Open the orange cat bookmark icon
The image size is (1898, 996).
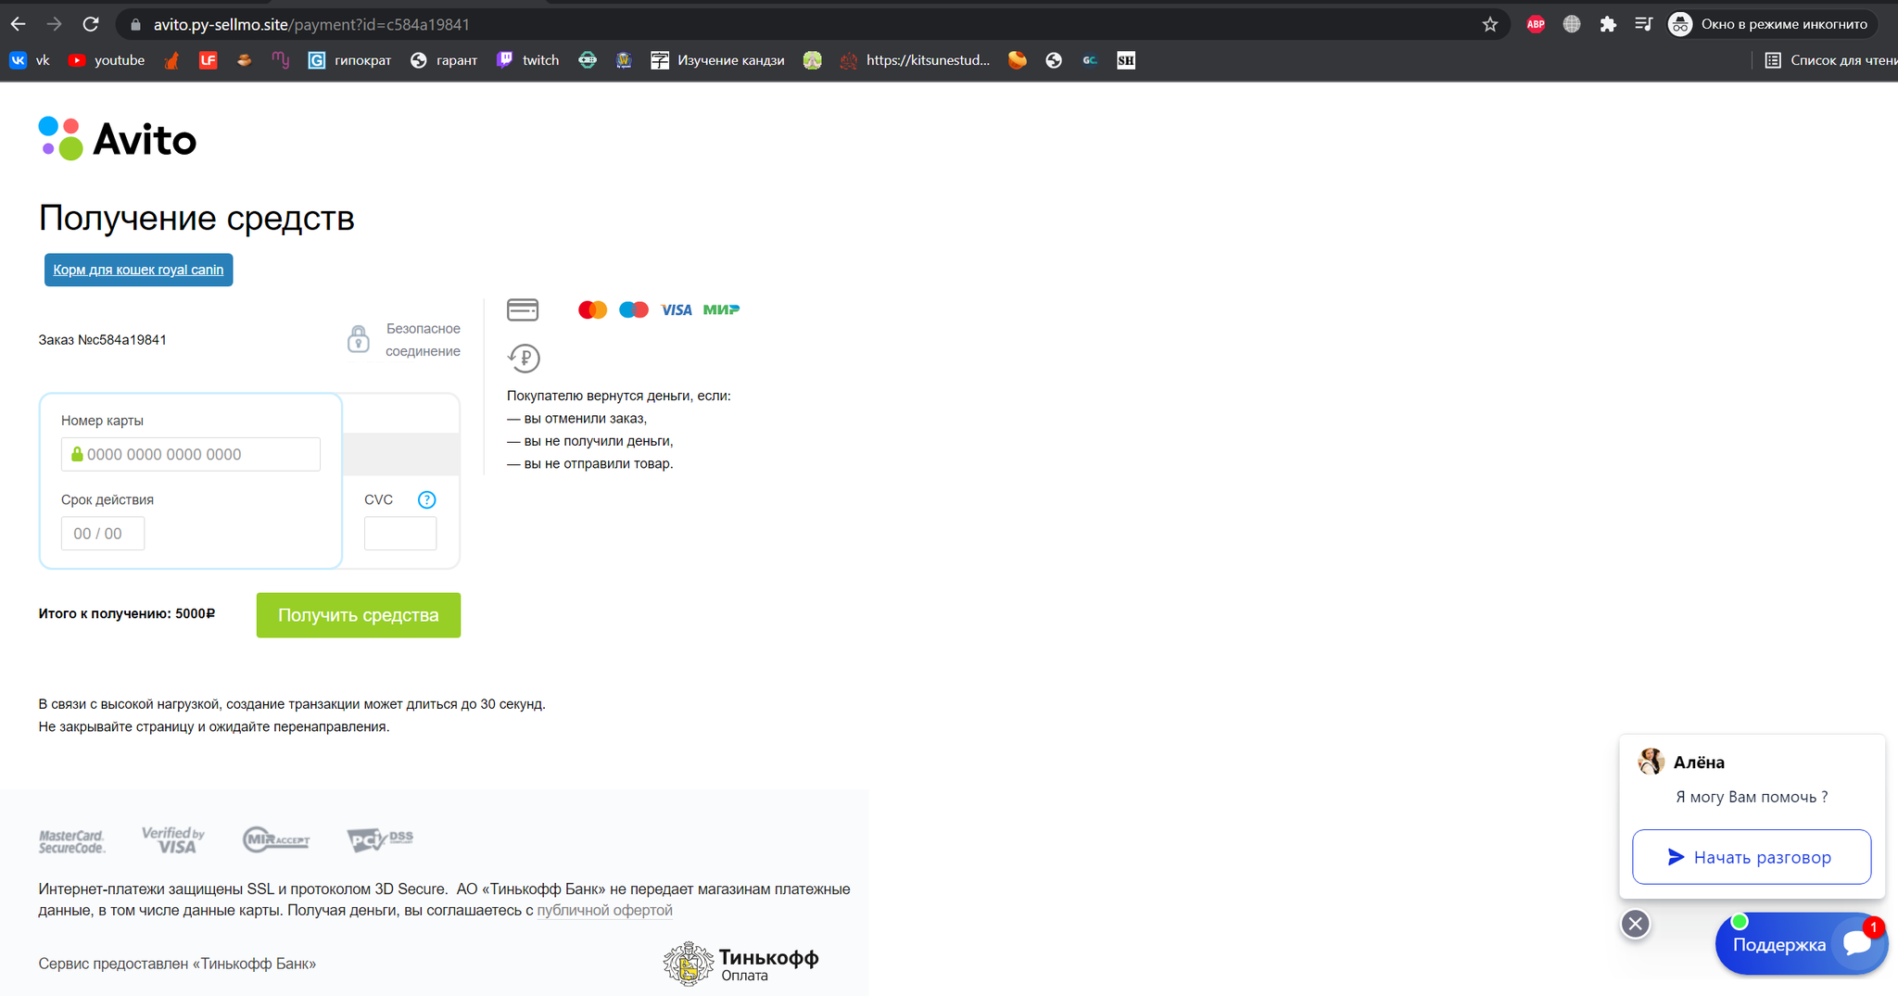point(171,60)
